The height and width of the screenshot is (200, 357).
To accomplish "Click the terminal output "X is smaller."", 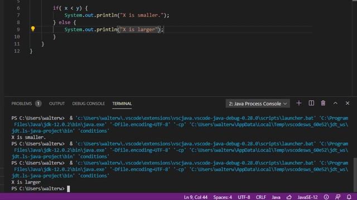I will [28, 137].
